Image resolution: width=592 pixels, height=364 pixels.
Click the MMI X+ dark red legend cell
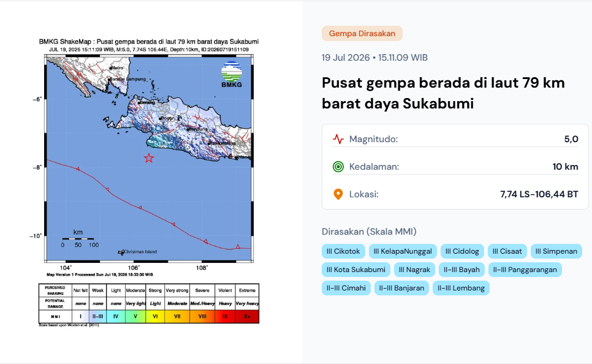click(247, 316)
